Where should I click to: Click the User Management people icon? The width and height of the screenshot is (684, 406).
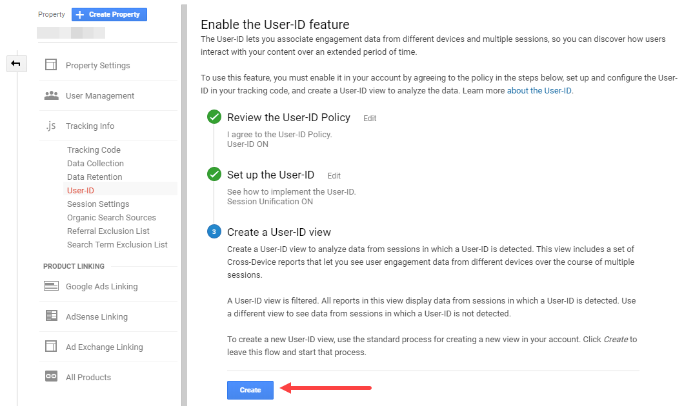click(x=51, y=95)
